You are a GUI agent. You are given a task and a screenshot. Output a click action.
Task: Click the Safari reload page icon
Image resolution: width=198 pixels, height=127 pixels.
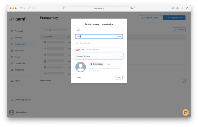(134, 8)
